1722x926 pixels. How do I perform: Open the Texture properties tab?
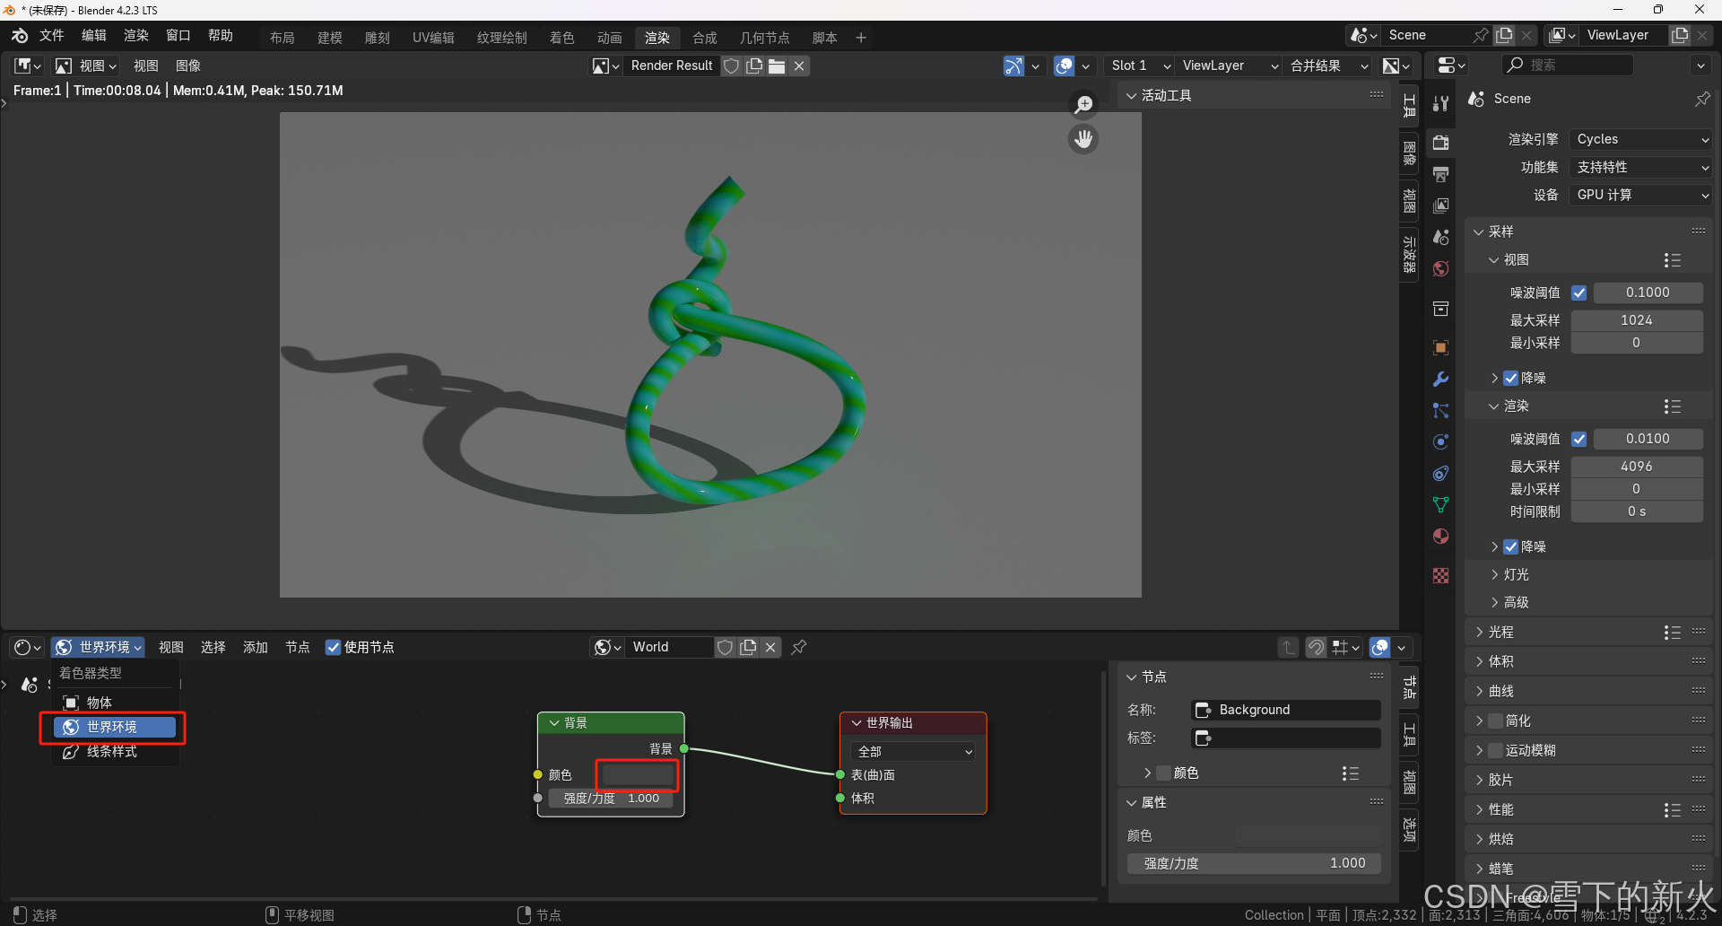coord(1440,575)
